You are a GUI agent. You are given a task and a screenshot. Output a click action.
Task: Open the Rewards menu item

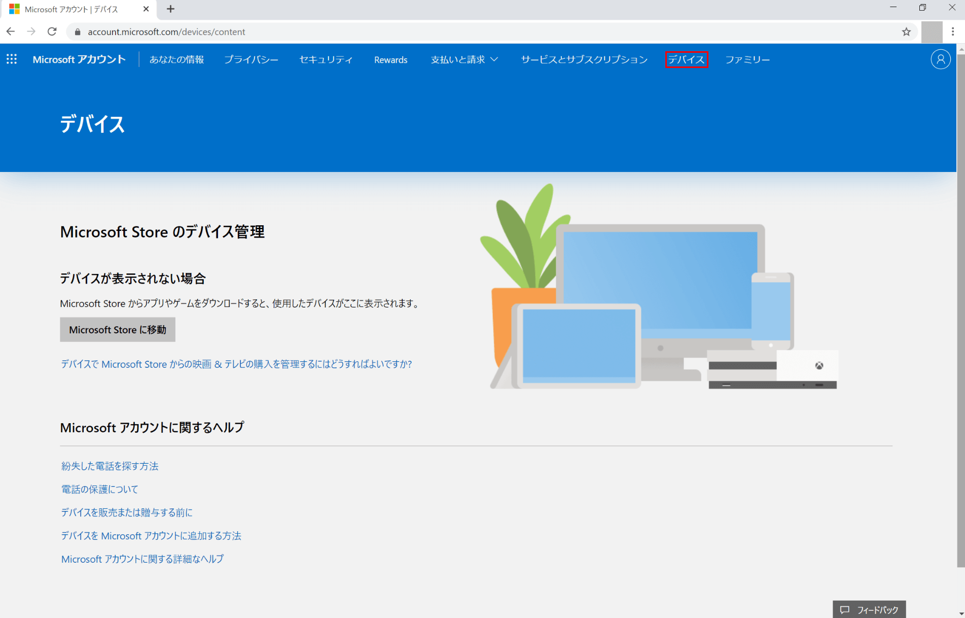[x=390, y=60]
